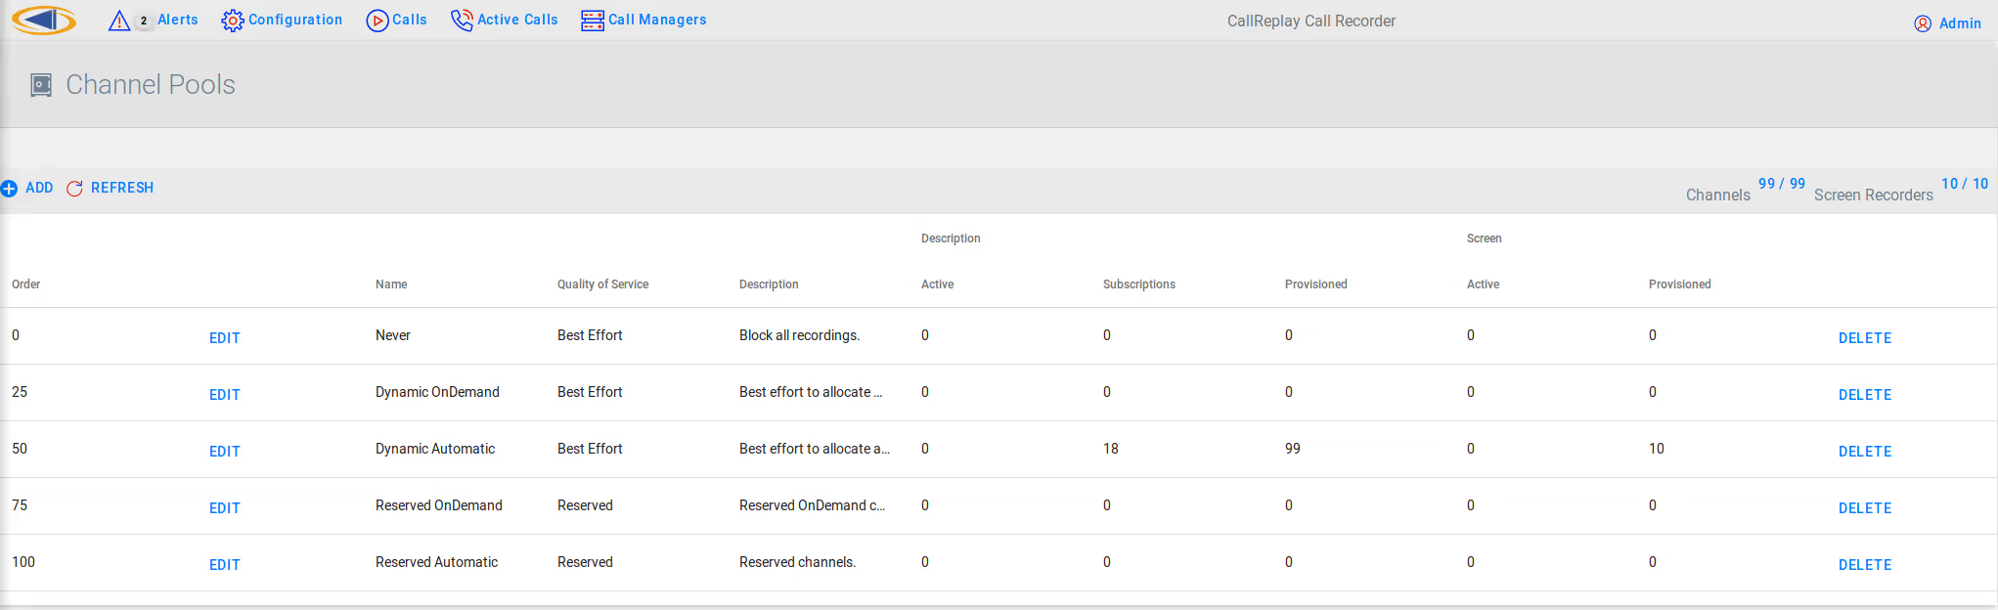1998x610 pixels.
Task: Click Reserved Automatic 'Reserved' QoS cell
Action: click(586, 562)
